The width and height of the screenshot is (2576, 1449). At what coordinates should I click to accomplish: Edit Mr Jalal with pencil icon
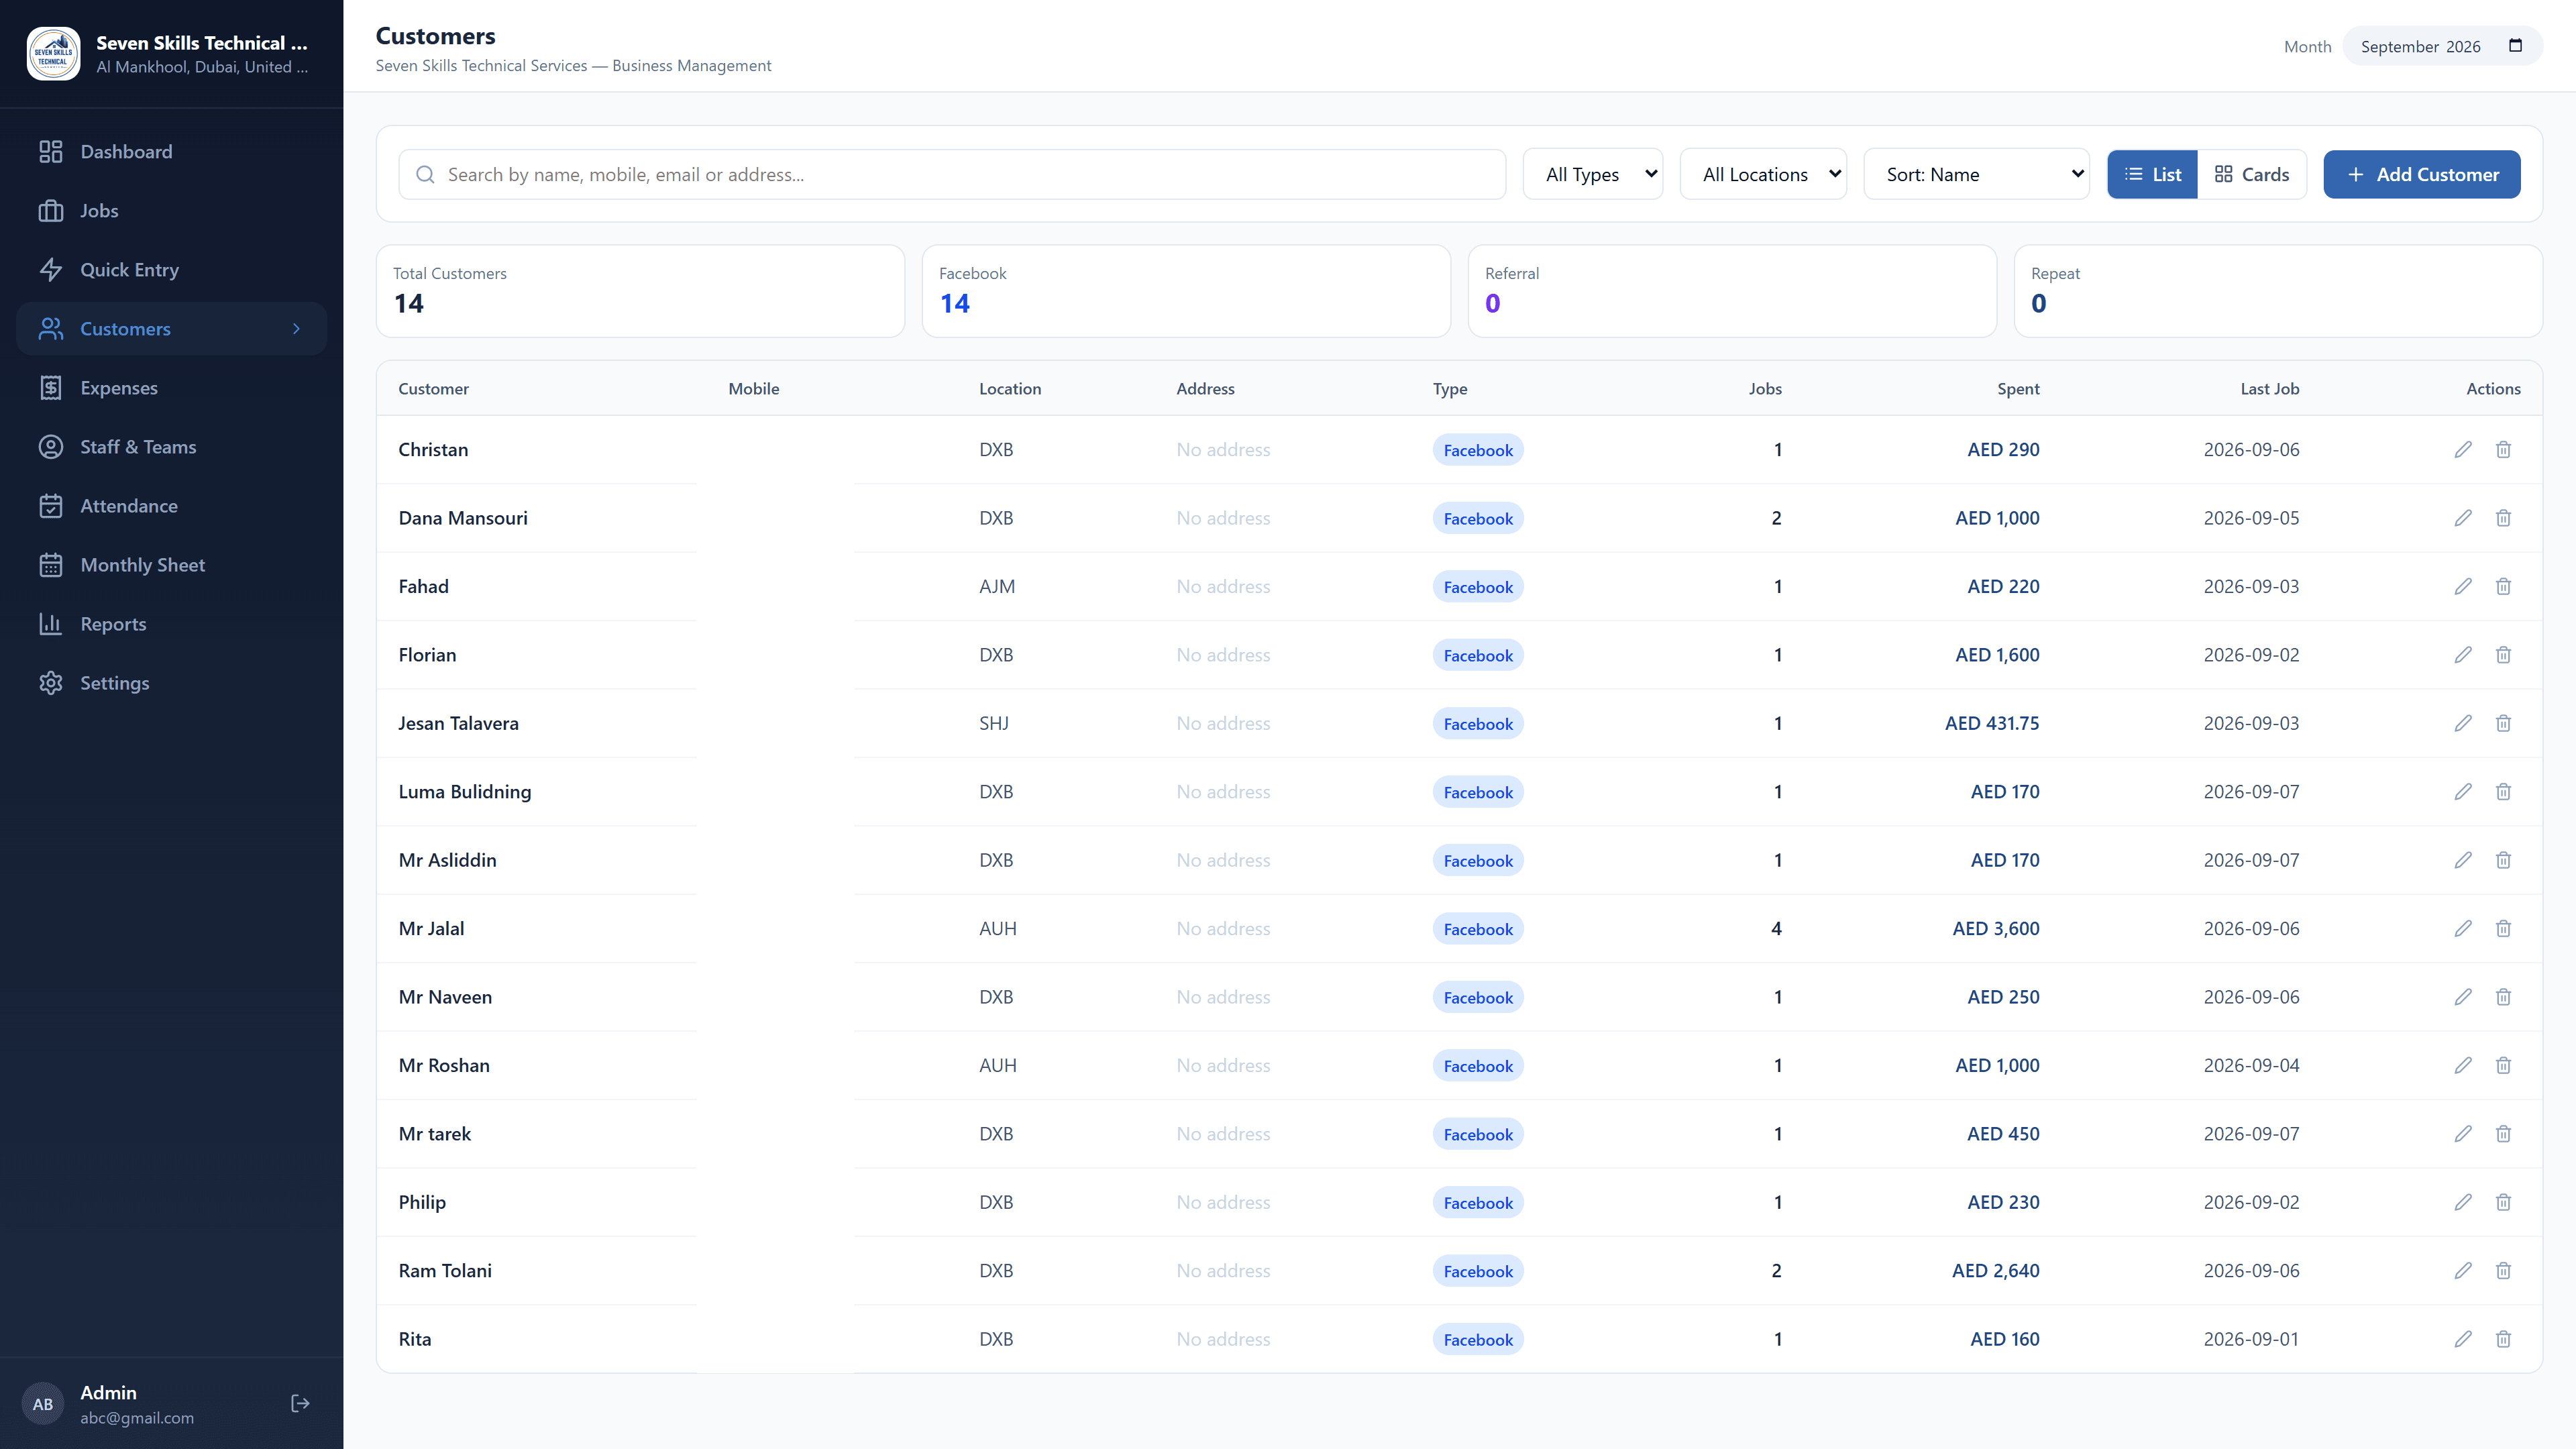pyautogui.click(x=2463, y=929)
